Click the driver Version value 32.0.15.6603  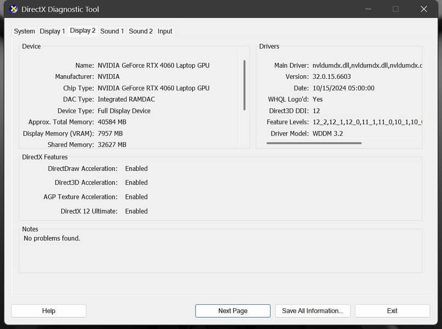coord(332,77)
